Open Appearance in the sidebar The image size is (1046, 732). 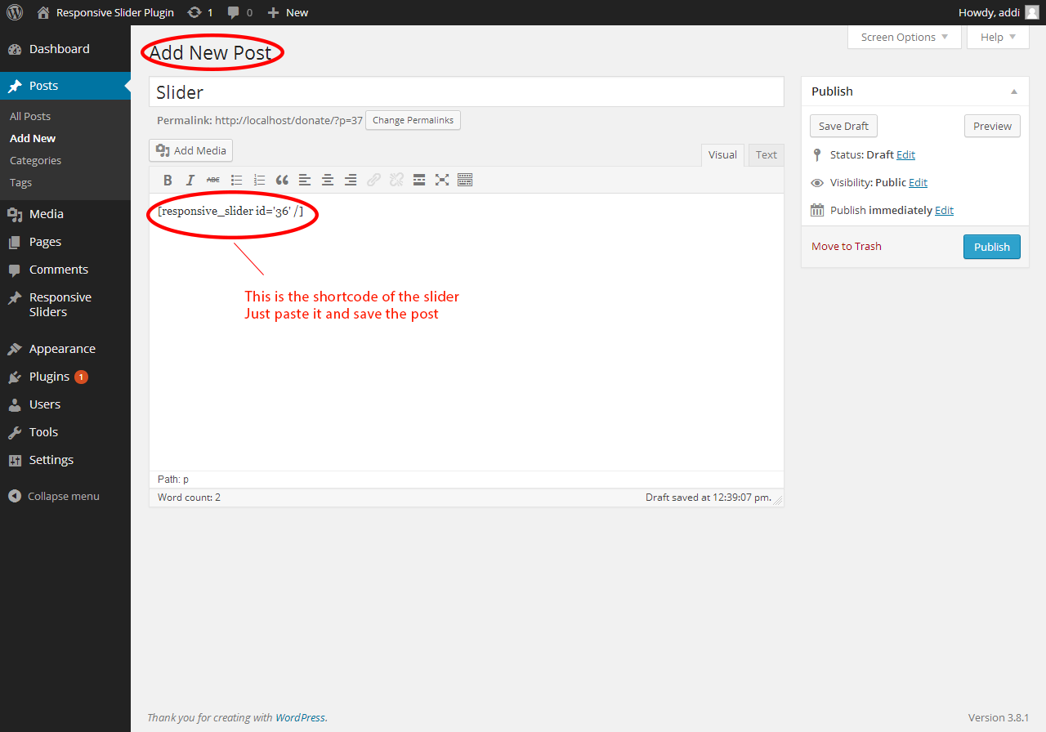65,349
